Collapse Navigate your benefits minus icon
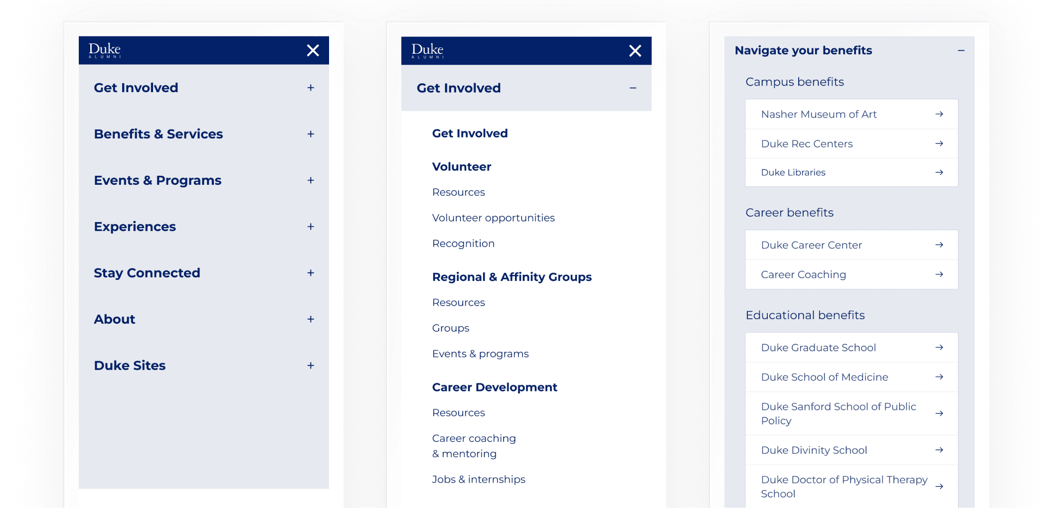 coord(961,50)
